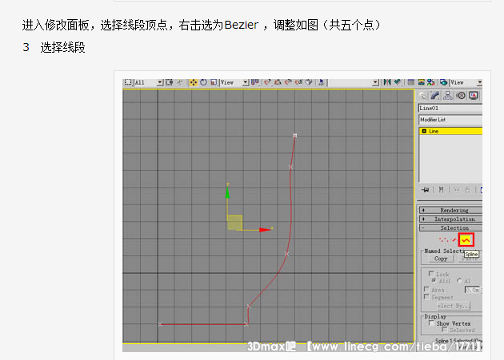Activate the Select and Scale tool
This screenshot has height=360, width=504.
[214, 82]
